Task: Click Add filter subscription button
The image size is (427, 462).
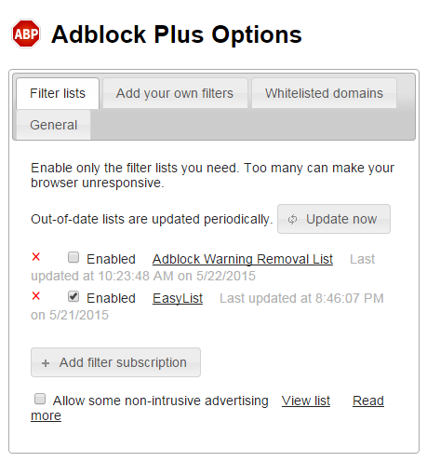Action: coord(115,362)
